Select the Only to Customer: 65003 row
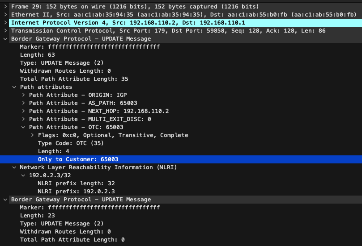The height and width of the screenshot is (246, 362). pyautogui.click(x=181, y=159)
